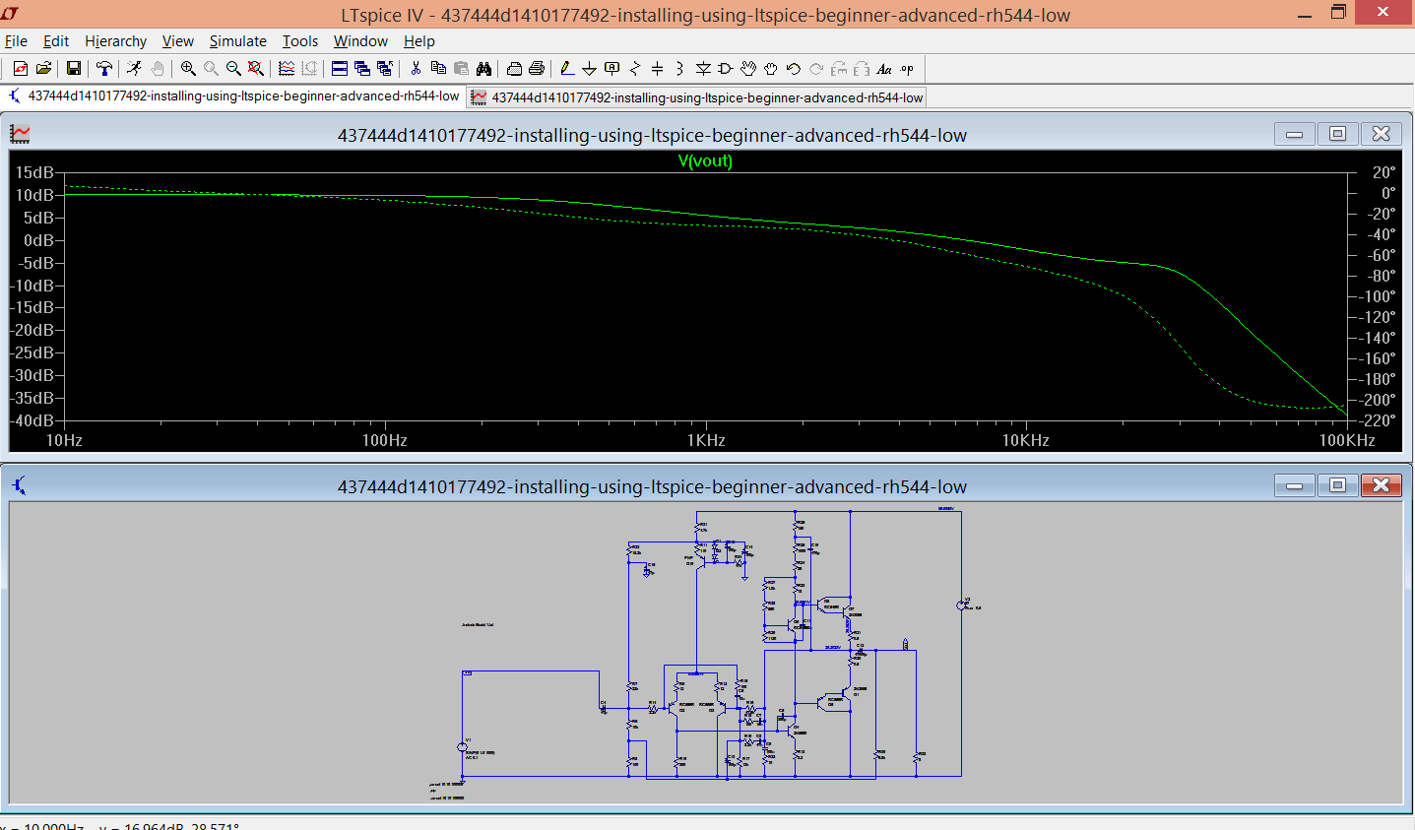Open the Hierarchy menu
The height and width of the screenshot is (830, 1415).
tap(115, 41)
